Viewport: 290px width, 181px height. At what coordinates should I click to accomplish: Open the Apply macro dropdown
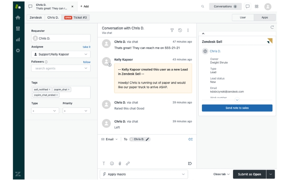pyautogui.click(x=144, y=174)
